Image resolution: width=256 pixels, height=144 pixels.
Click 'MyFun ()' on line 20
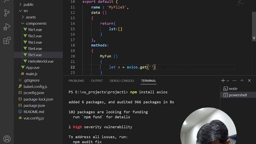(109, 56)
